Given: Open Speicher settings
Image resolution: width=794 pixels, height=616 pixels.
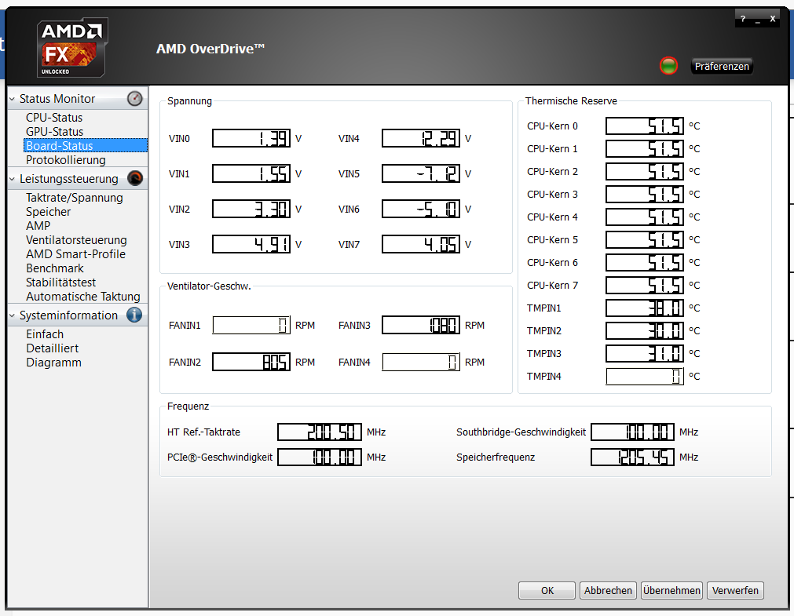Looking at the screenshot, I should pos(48,212).
